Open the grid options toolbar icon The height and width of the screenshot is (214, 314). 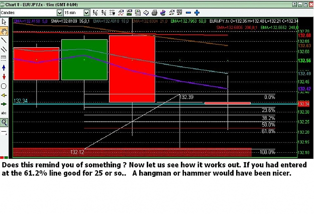[112, 13]
